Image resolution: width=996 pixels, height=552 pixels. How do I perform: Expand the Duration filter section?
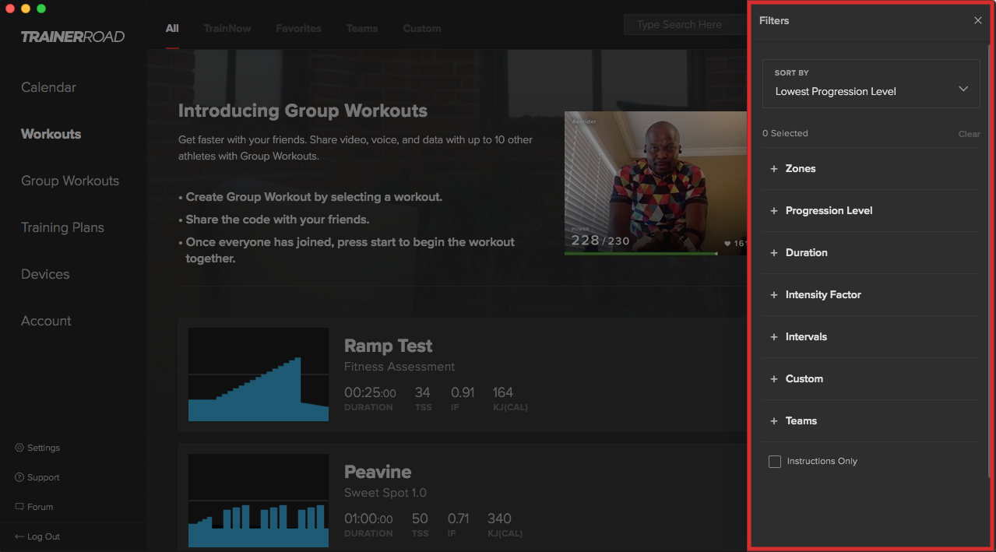tap(871, 253)
